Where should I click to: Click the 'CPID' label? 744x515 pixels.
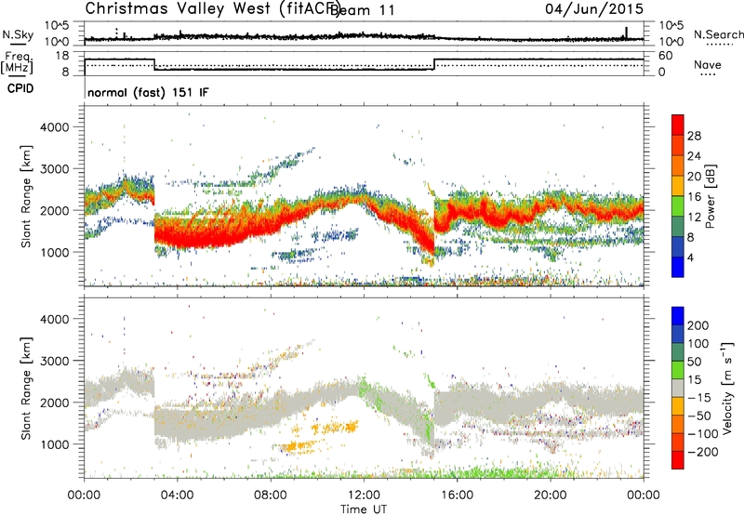pyautogui.click(x=20, y=88)
